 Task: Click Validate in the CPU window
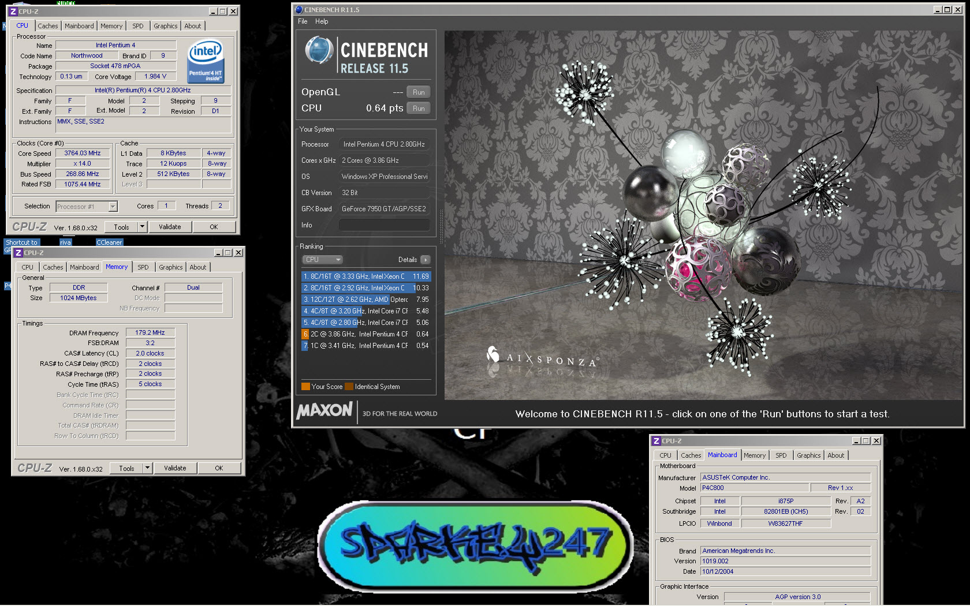click(x=170, y=227)
